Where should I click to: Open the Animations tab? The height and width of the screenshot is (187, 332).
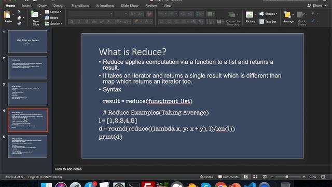[x=105, y=6]
